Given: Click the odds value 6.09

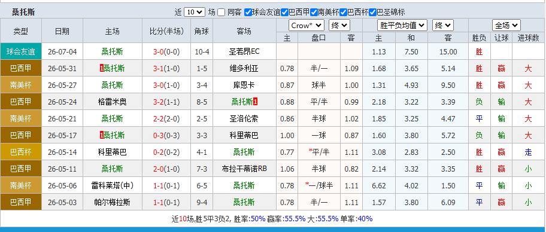Looking at the screenshot, I should pos(448,202).
